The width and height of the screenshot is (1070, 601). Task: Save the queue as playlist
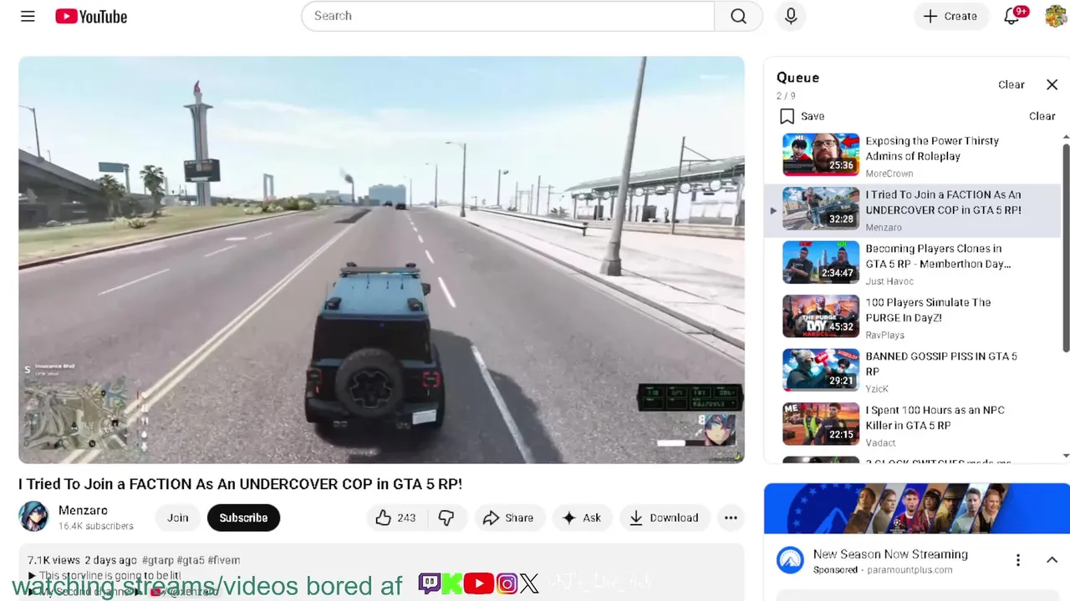coord(802,116)
